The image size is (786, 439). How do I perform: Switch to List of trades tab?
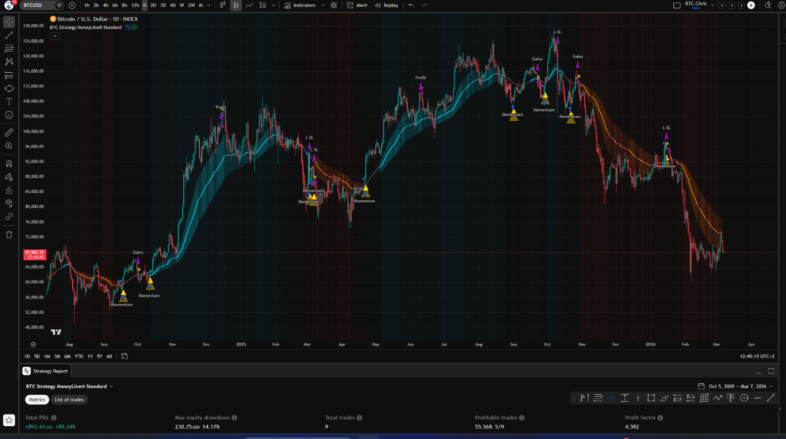[x=69, y=400]
